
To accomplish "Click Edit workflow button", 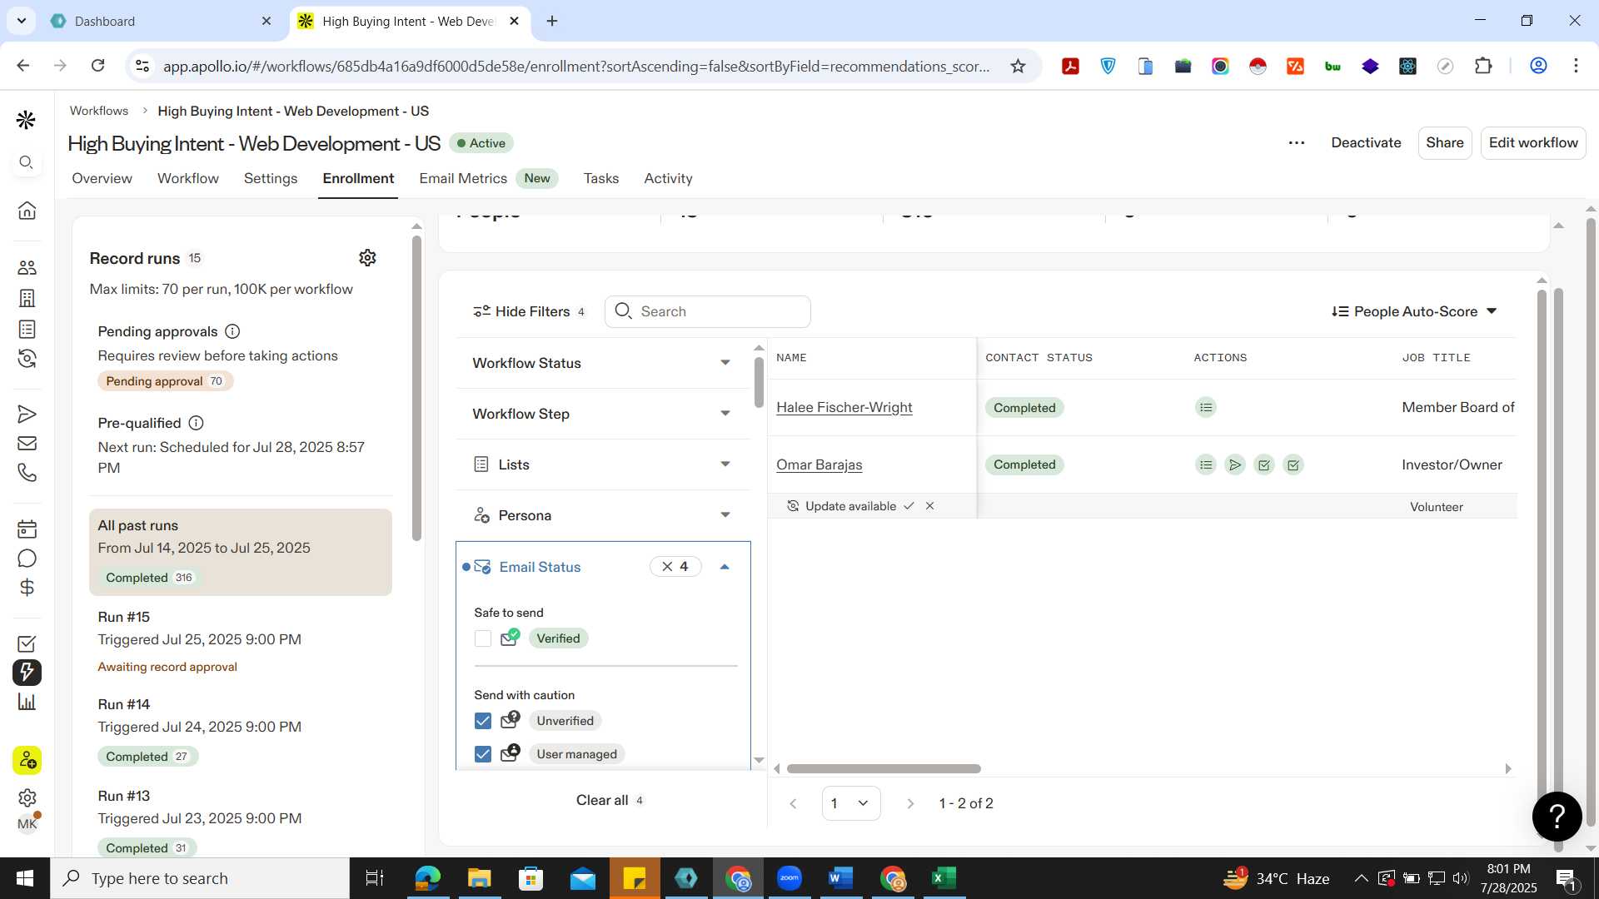I will 1533,142.
